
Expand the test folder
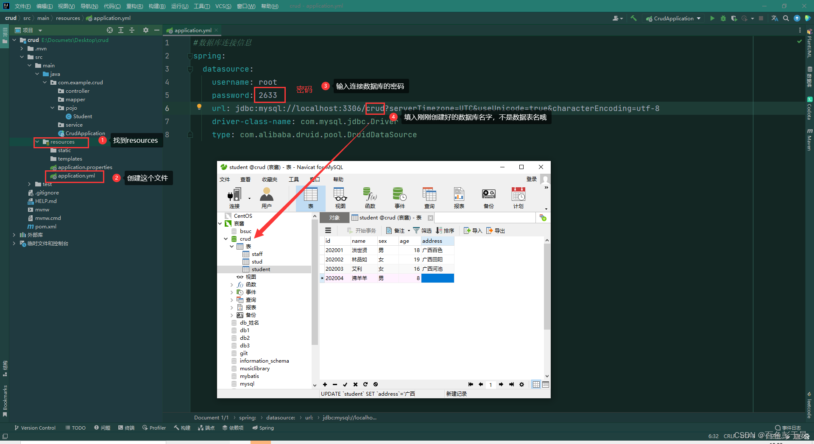(x=29, y=184)
